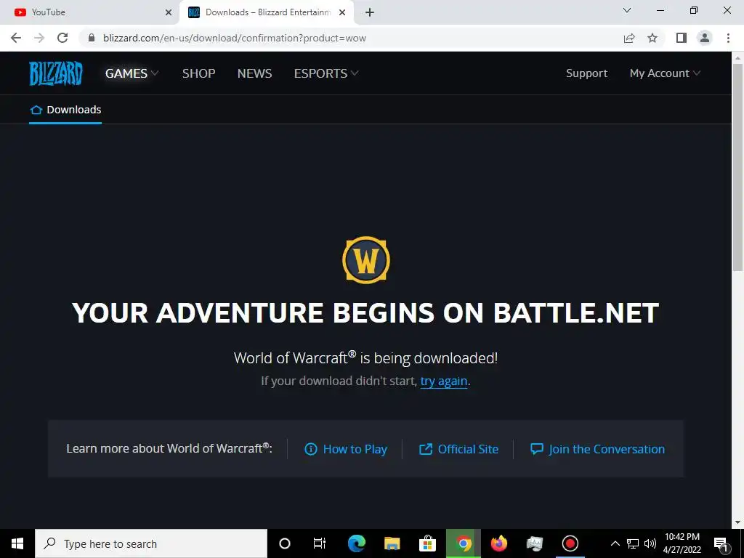This screenshot has height=558, width=744.
Task: Bookmark this page with the star icon
Action: [x=652, y=38]
